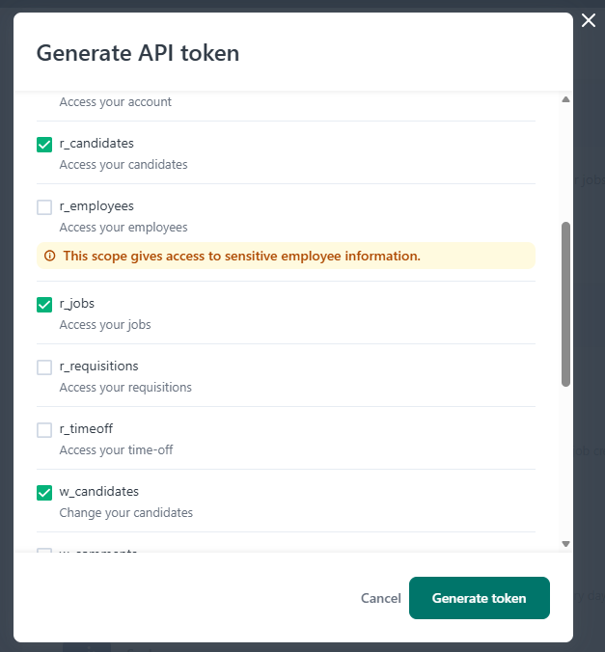Image resolution: width=605 pixels, height=652 pixels.
Task: Click the "Change your candidates" description
Action: [x=126, y=513]
